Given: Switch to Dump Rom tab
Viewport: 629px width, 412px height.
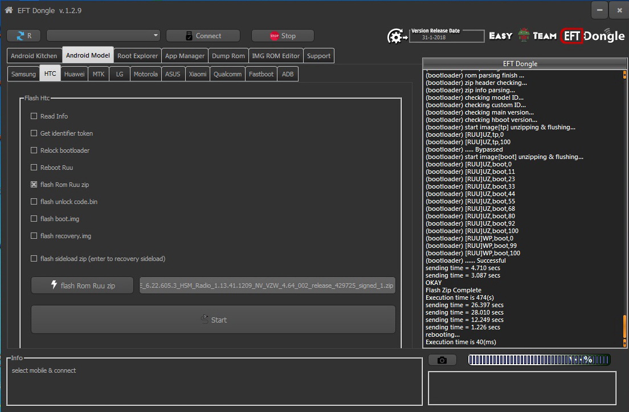Looking at the screenshot, I should point(228,56).
